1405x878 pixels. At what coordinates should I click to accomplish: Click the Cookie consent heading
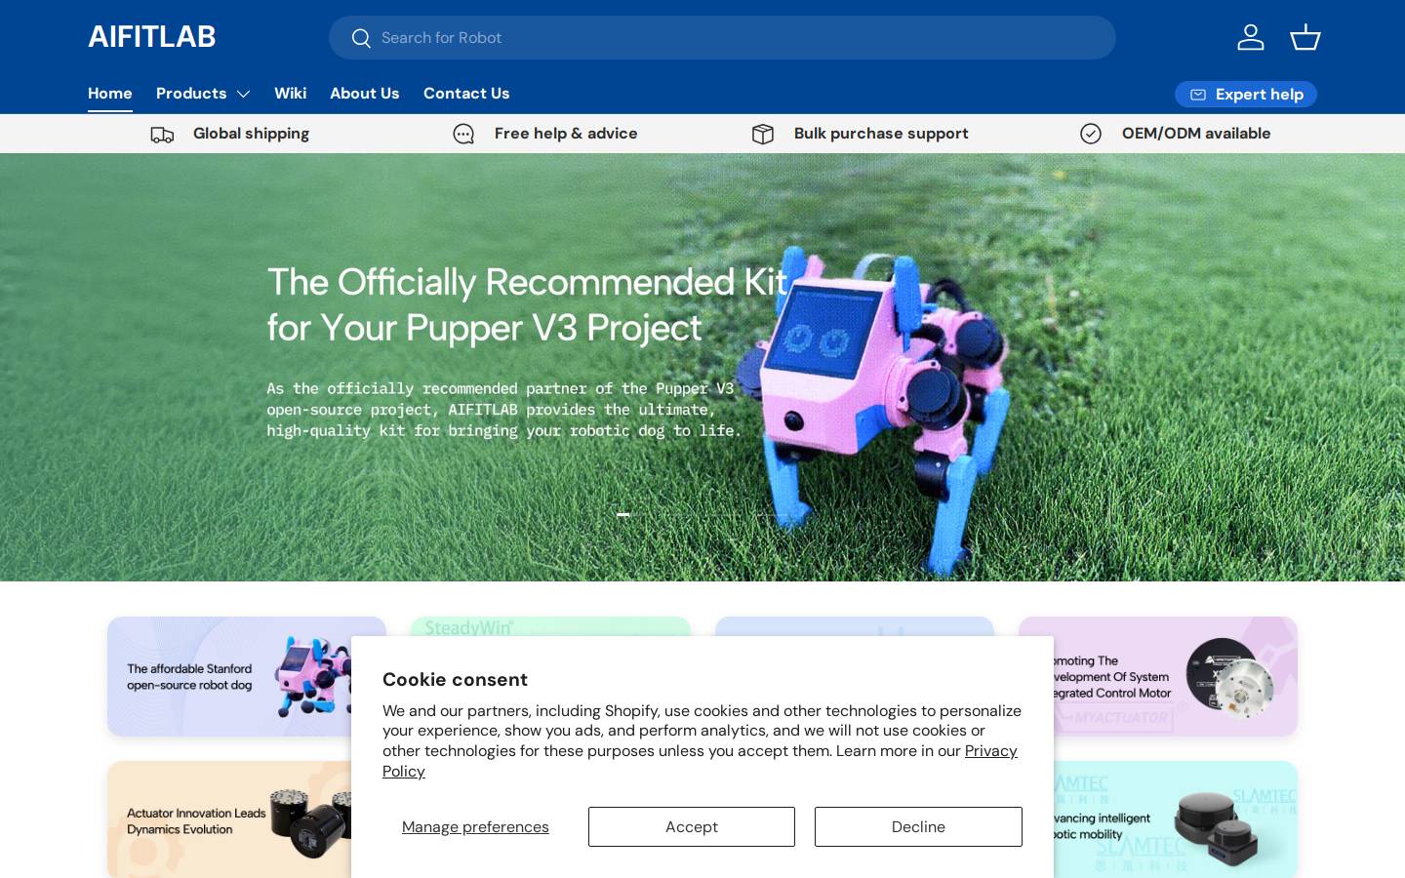pyautogui.click(x=455, y=680)
